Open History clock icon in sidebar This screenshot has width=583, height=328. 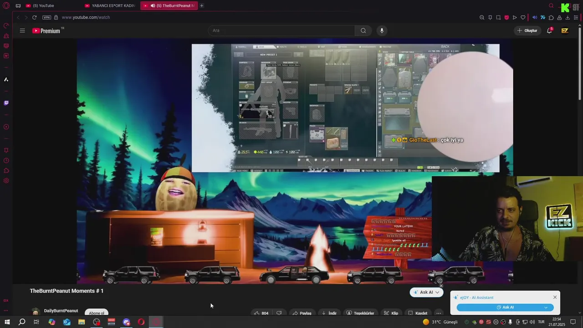(6, 160)
